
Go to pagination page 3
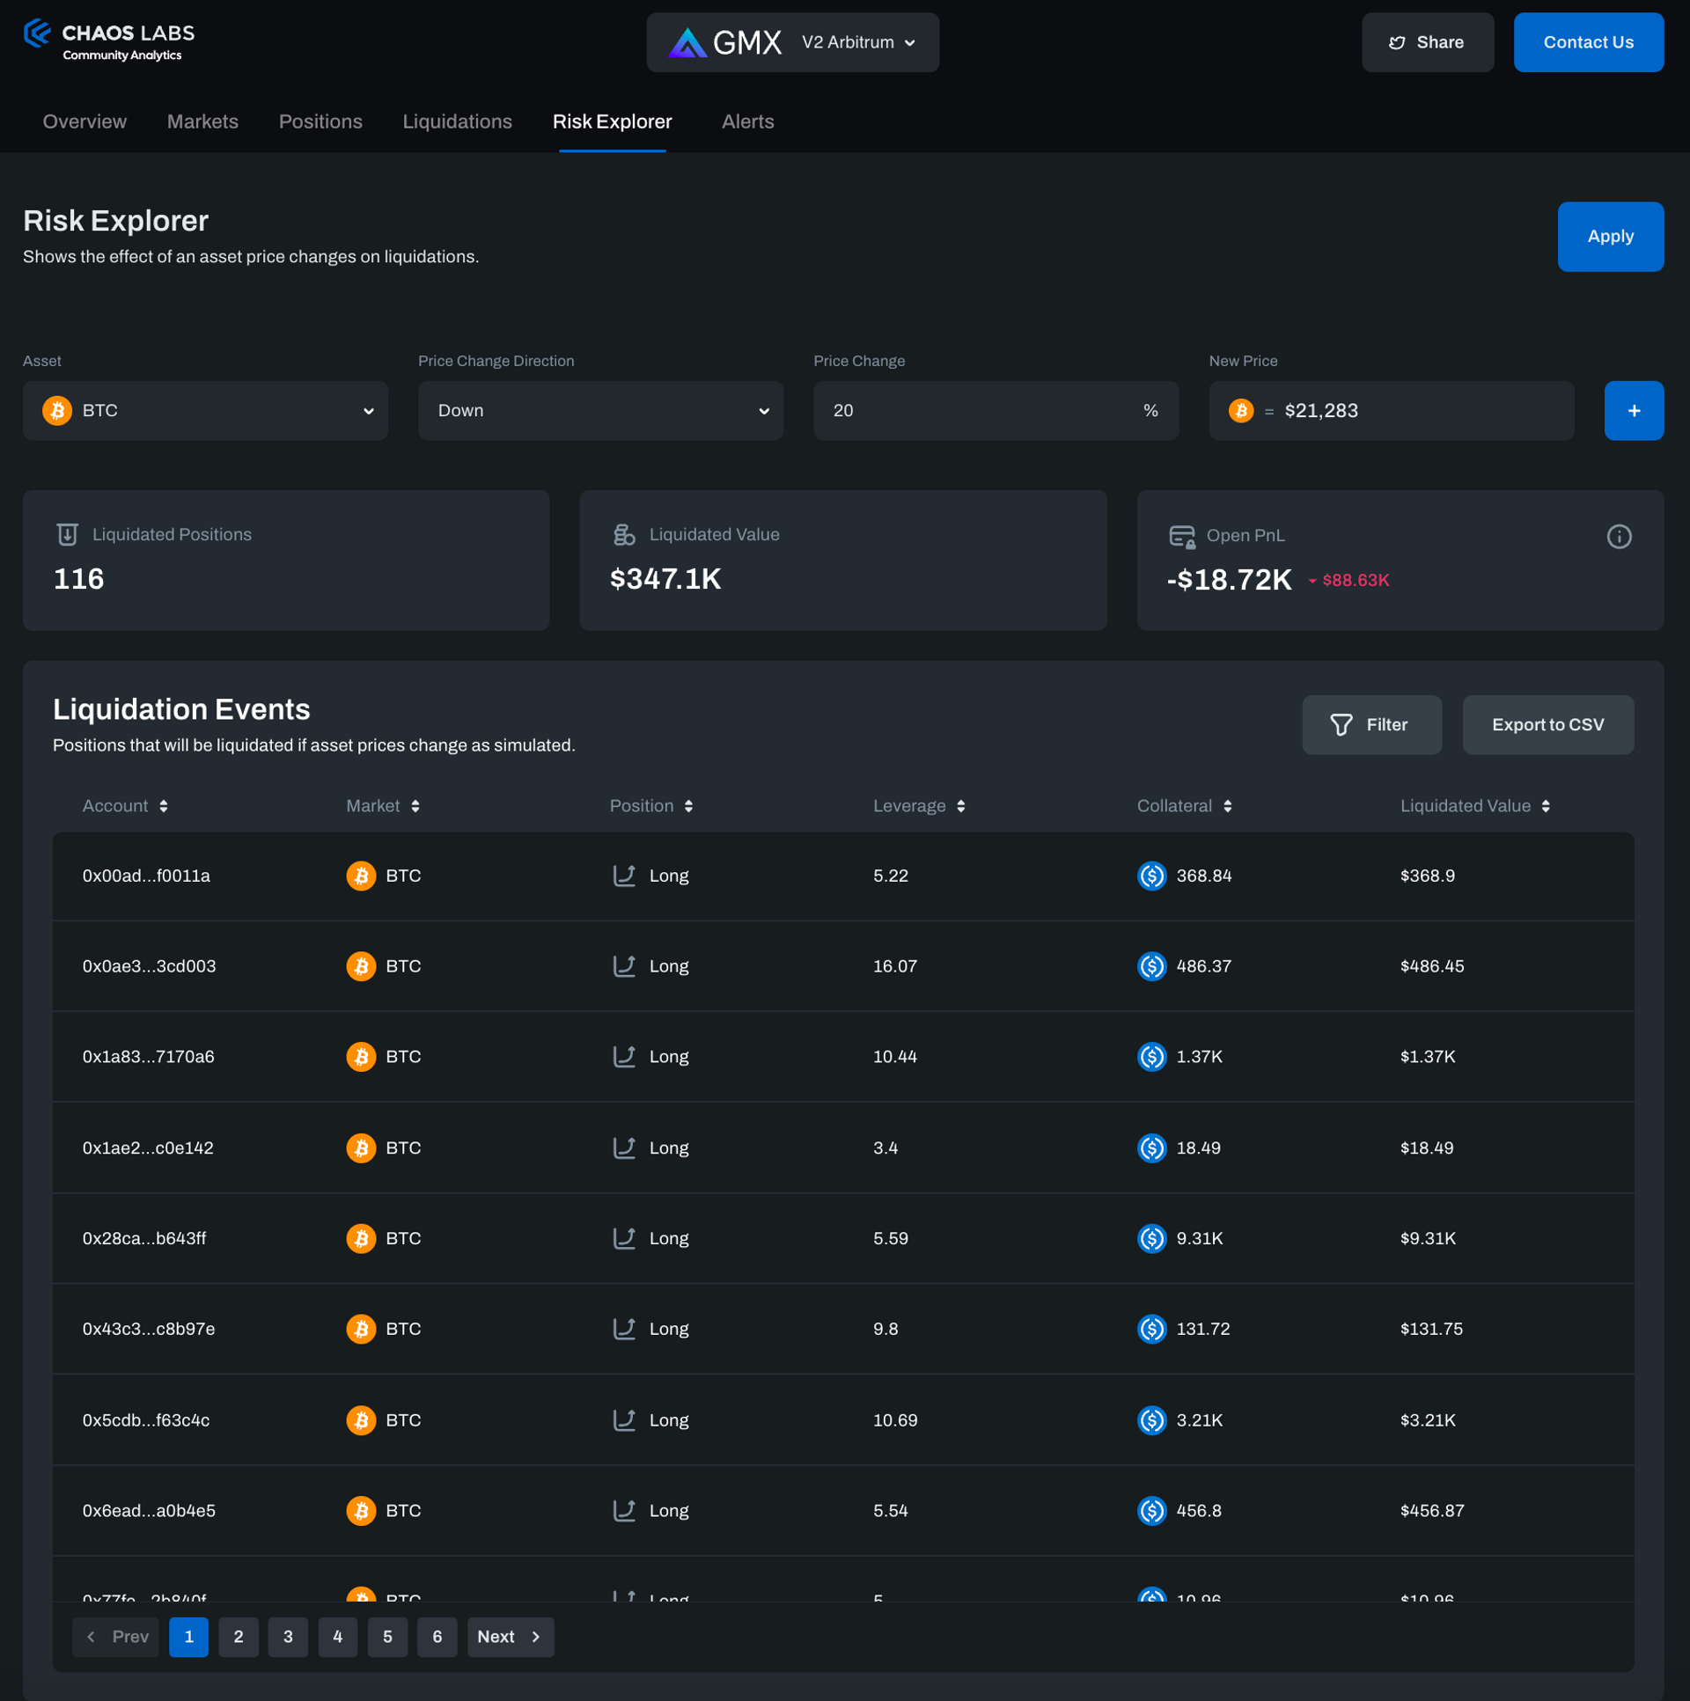click(288, 1636)
